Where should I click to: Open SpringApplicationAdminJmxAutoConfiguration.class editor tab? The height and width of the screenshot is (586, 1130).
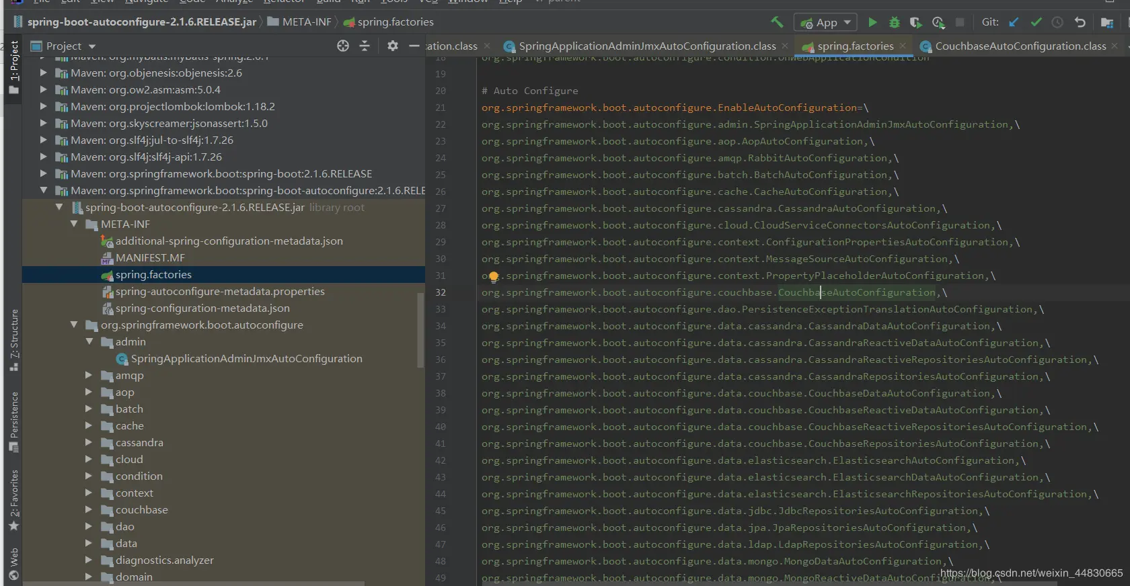click(646, 46)
